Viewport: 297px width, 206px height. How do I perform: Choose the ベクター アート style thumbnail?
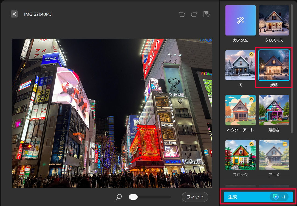click(240, 110)
